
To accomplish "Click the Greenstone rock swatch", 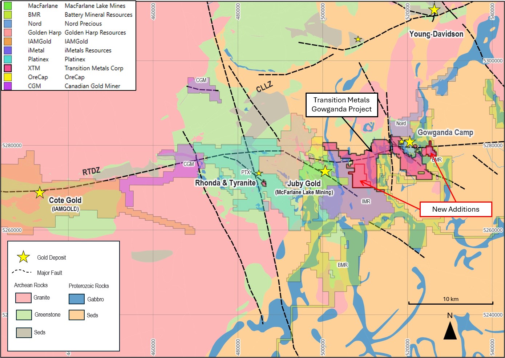I will (24, 315).
